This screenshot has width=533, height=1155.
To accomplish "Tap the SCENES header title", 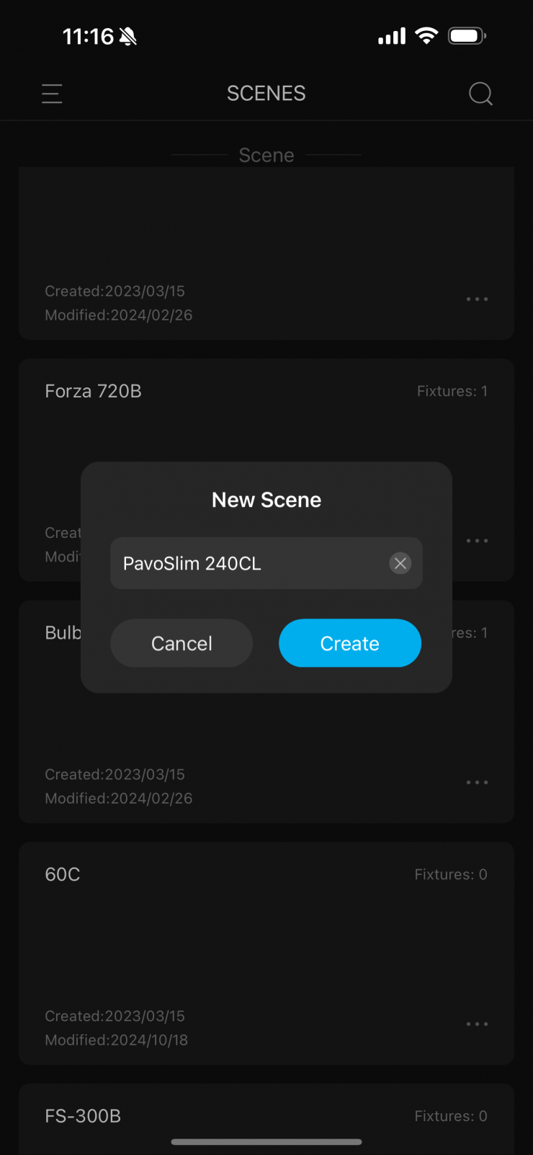I will point(266,94).
